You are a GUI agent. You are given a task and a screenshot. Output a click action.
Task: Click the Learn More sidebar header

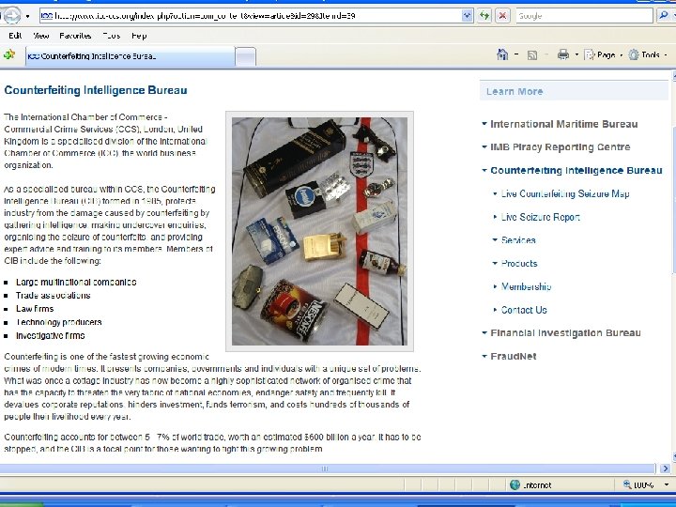click(x=574, y=91)
